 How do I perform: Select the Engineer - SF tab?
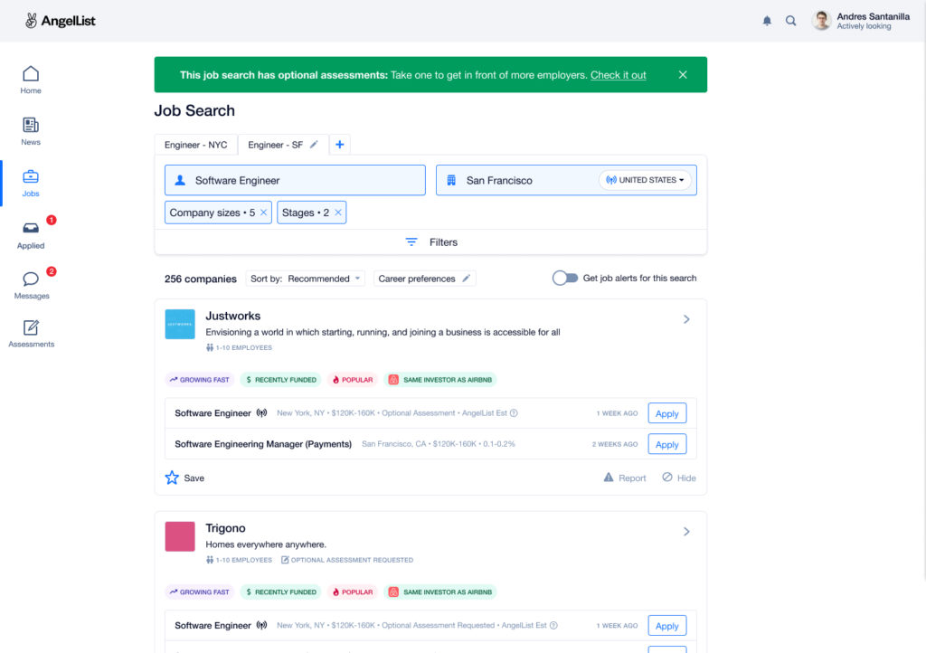276,145
